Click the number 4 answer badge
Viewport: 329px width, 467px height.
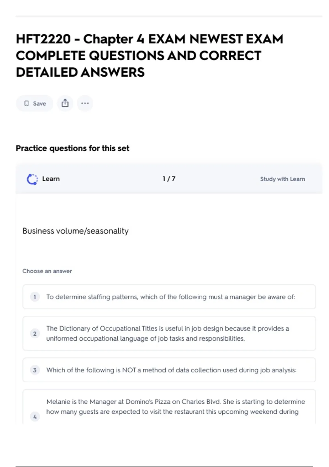(x=35, y=417)
